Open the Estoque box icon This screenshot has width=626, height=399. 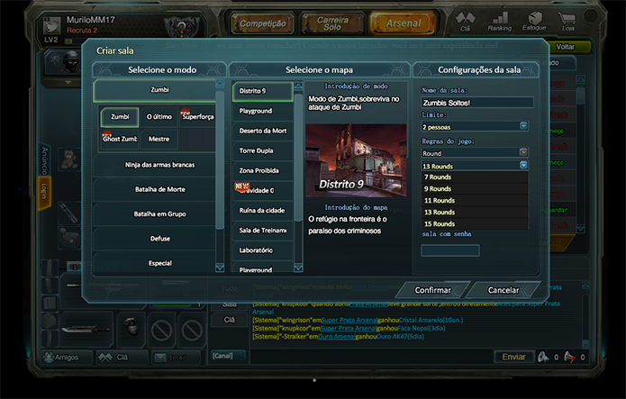[x=534, y=21]
